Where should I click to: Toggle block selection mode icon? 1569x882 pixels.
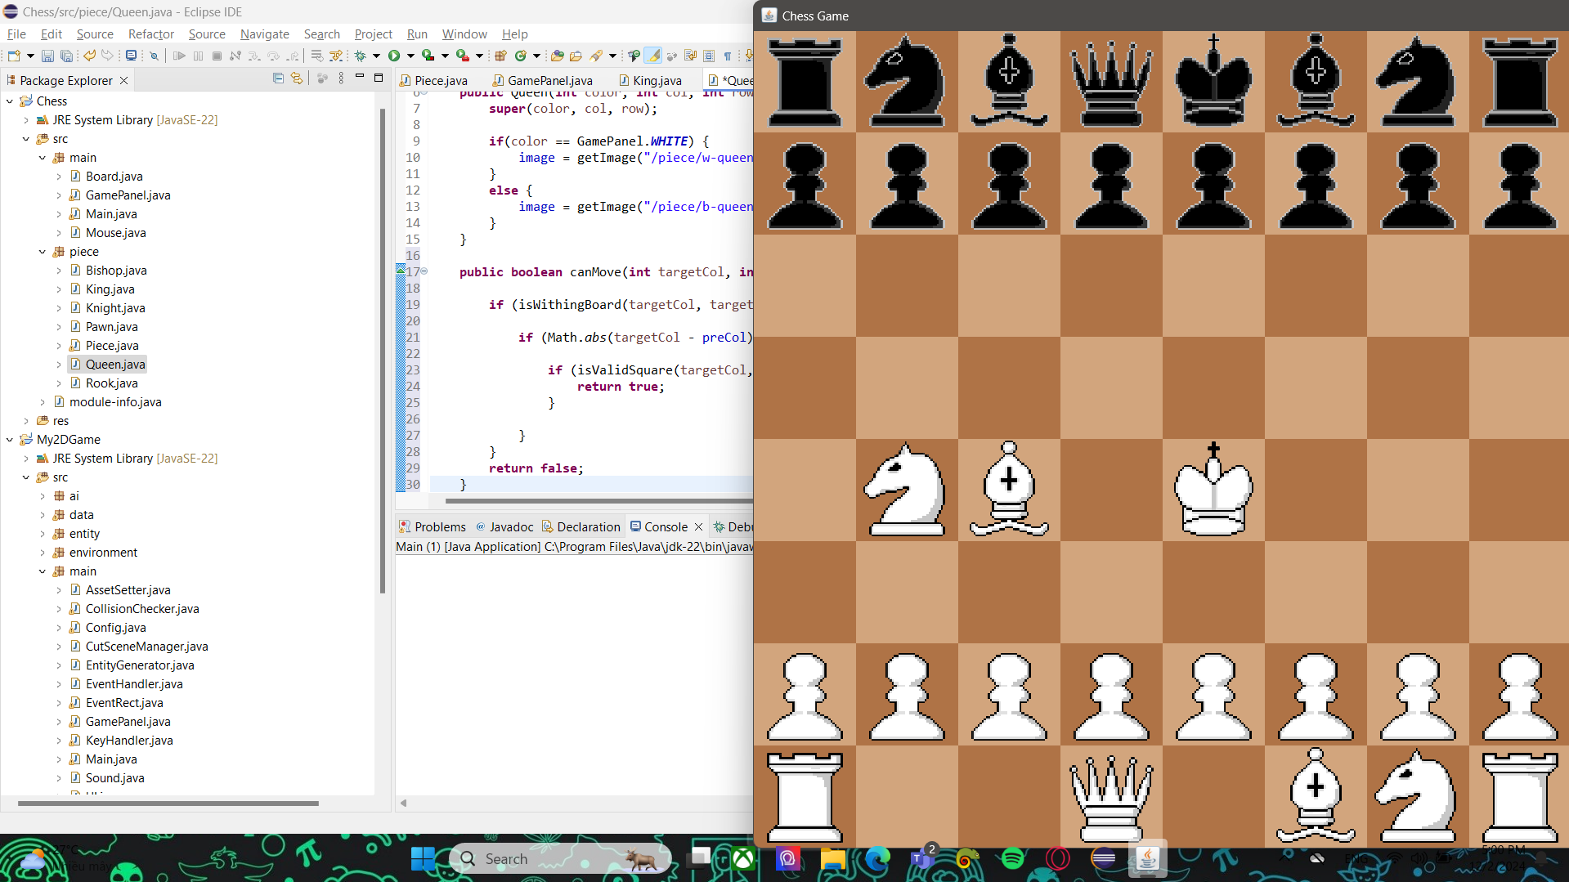coord(709,56)
